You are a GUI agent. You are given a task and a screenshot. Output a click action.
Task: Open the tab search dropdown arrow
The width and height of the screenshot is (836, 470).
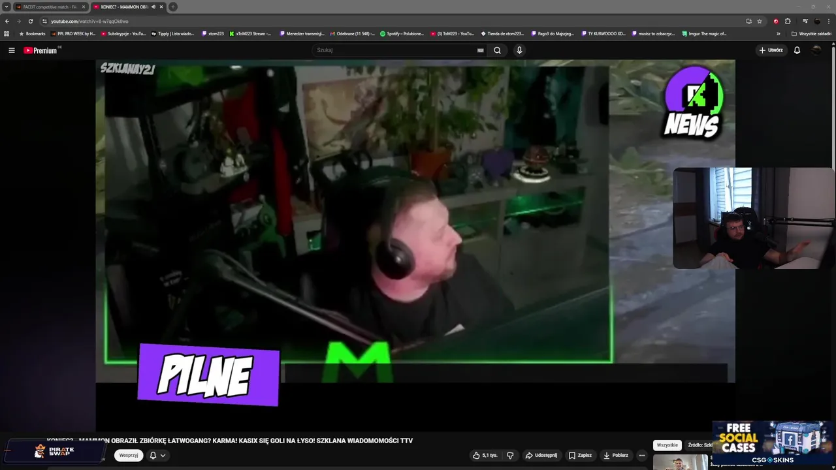pyautogui.click(x=6, y=7)
